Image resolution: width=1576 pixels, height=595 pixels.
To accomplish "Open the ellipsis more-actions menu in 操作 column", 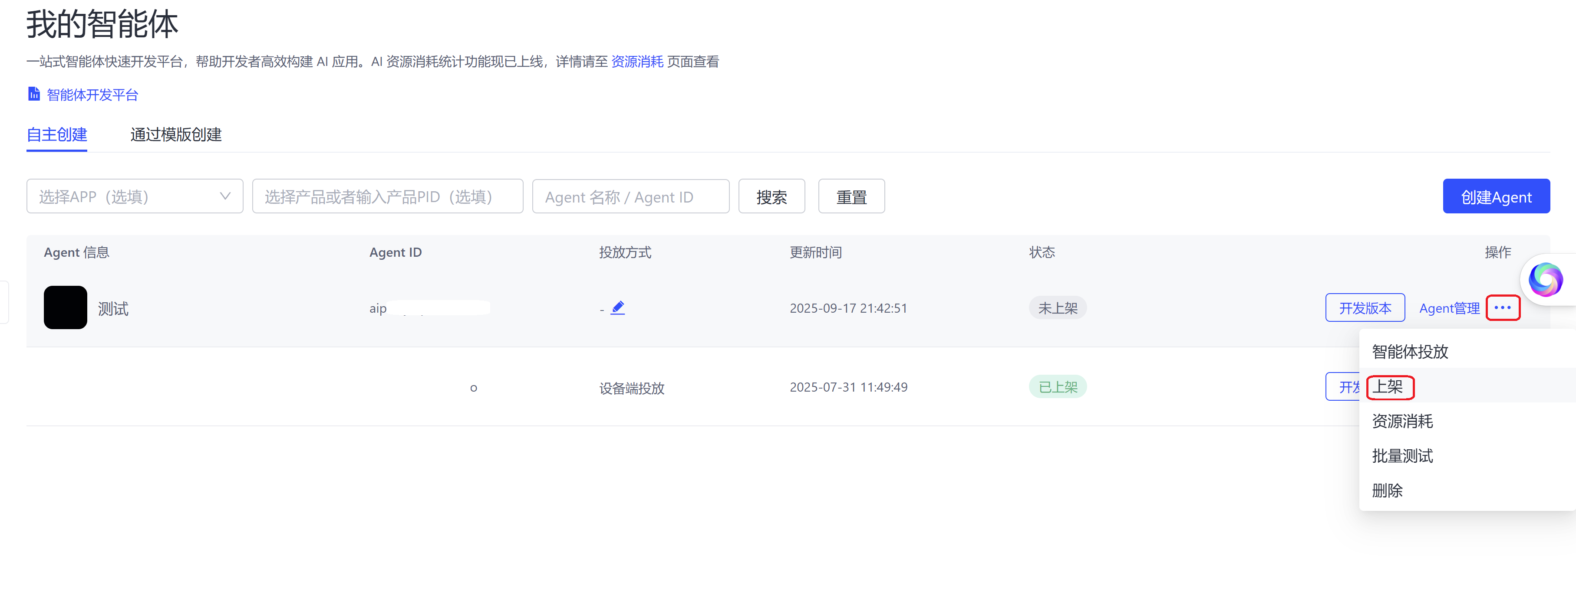I will (x=1503, y=308).
